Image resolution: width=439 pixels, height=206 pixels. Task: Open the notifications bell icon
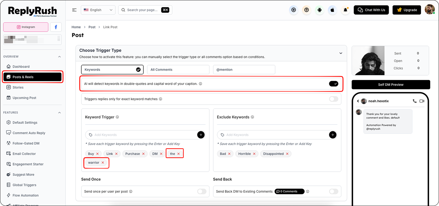point(345,10)
